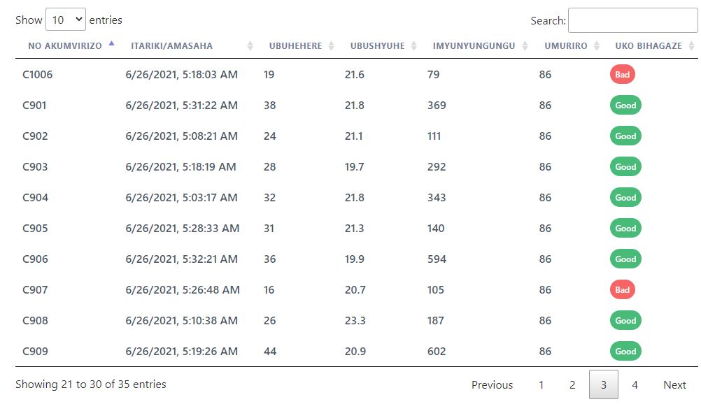This screenshot has height=418, width=701.
Task: Click the Next pagination link
Action: coord(674,384)
